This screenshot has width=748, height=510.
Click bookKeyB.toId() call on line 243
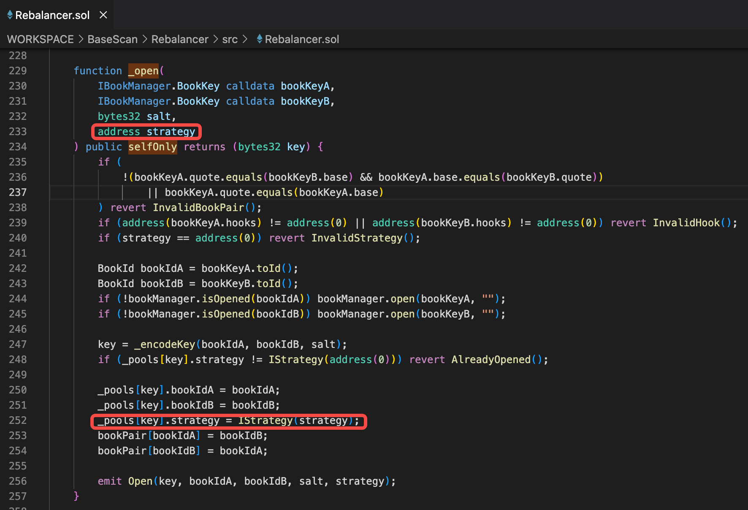[247, 284]
